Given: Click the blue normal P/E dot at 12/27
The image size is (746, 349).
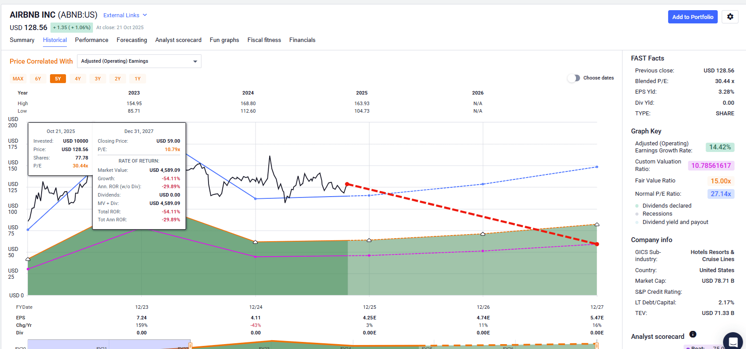Looking at the screenshot, I should [x=597, y=167].
